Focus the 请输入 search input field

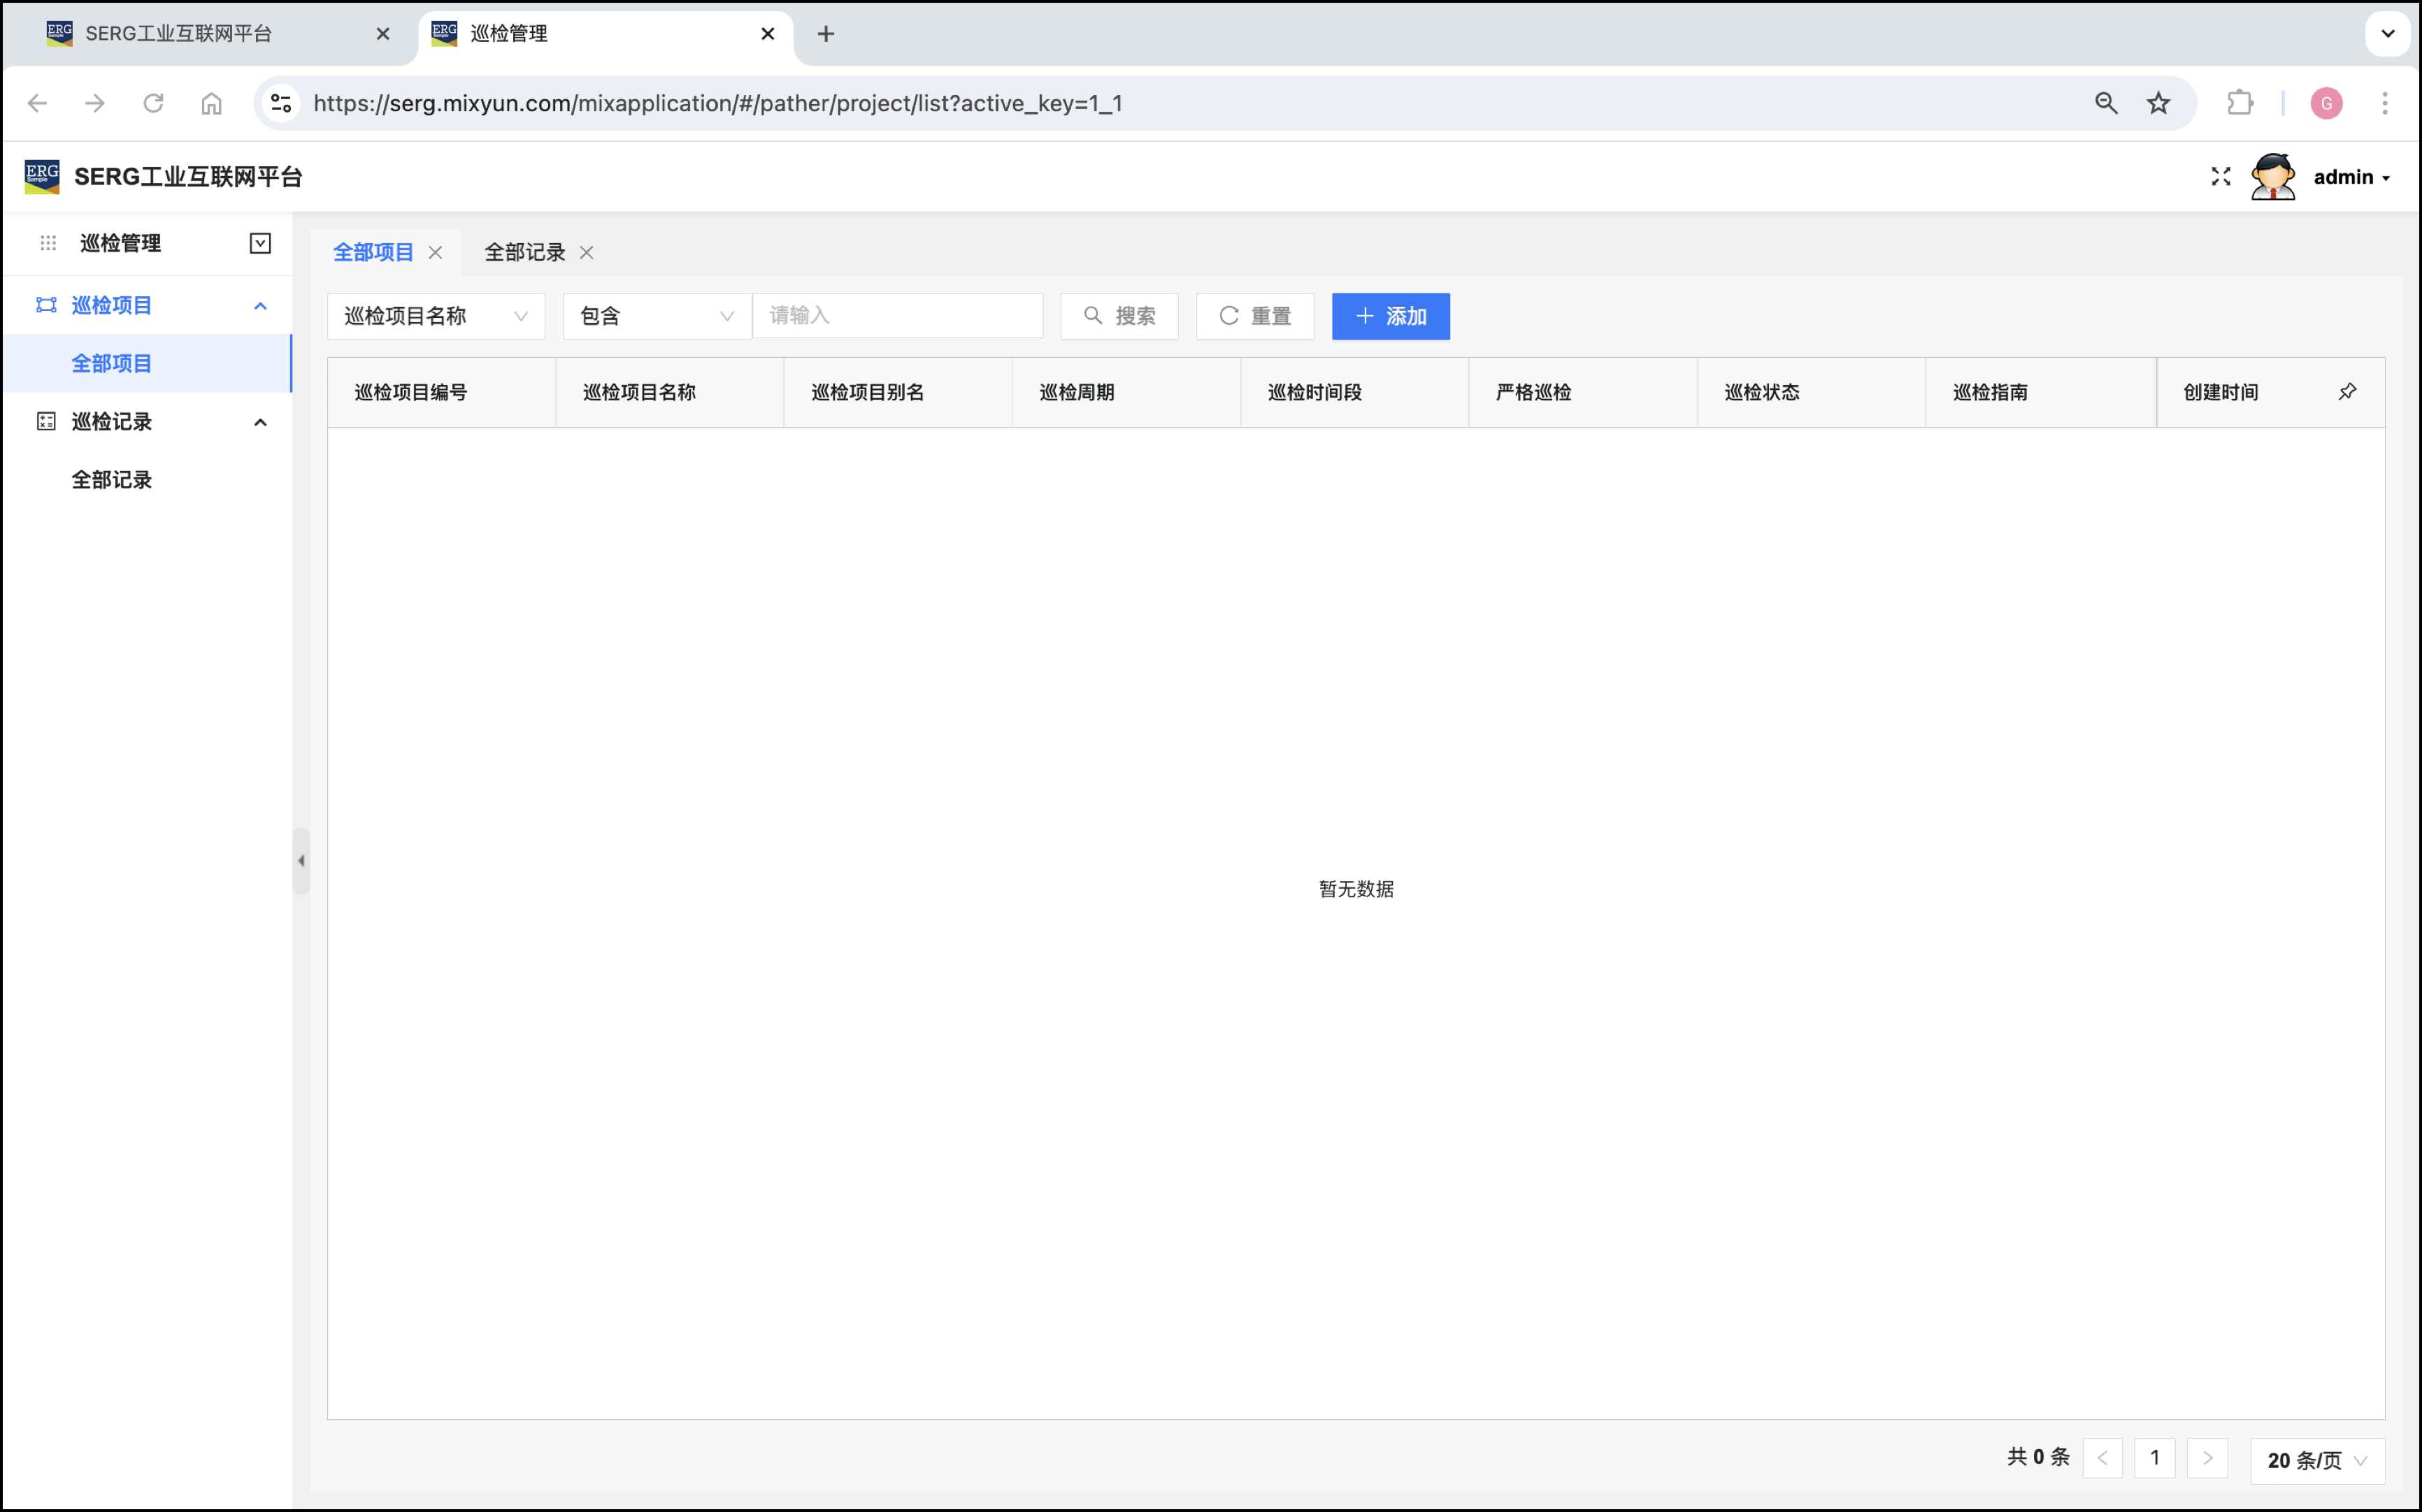[897, 316]
